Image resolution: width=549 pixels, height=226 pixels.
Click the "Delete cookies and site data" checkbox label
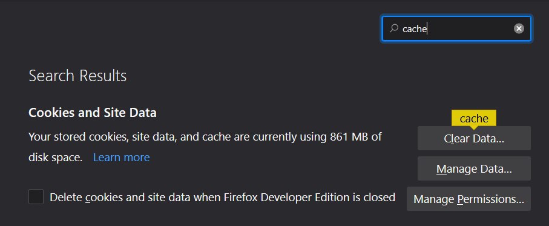click(x=222, y=198)
